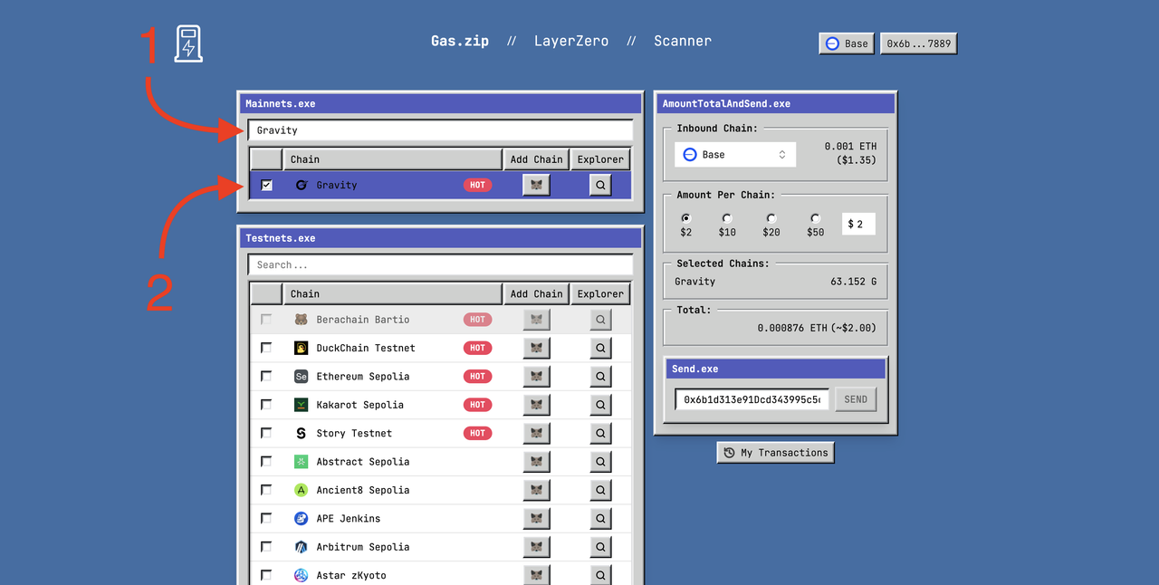Viewport: 1159px width, 585px height.
Task: Open My Transactions
Action: coord(775,453)
